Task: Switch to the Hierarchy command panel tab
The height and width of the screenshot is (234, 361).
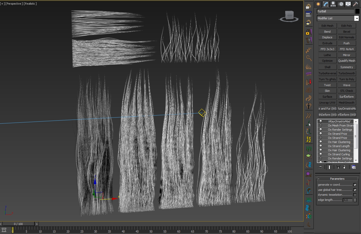Action: tap(333, 4)
